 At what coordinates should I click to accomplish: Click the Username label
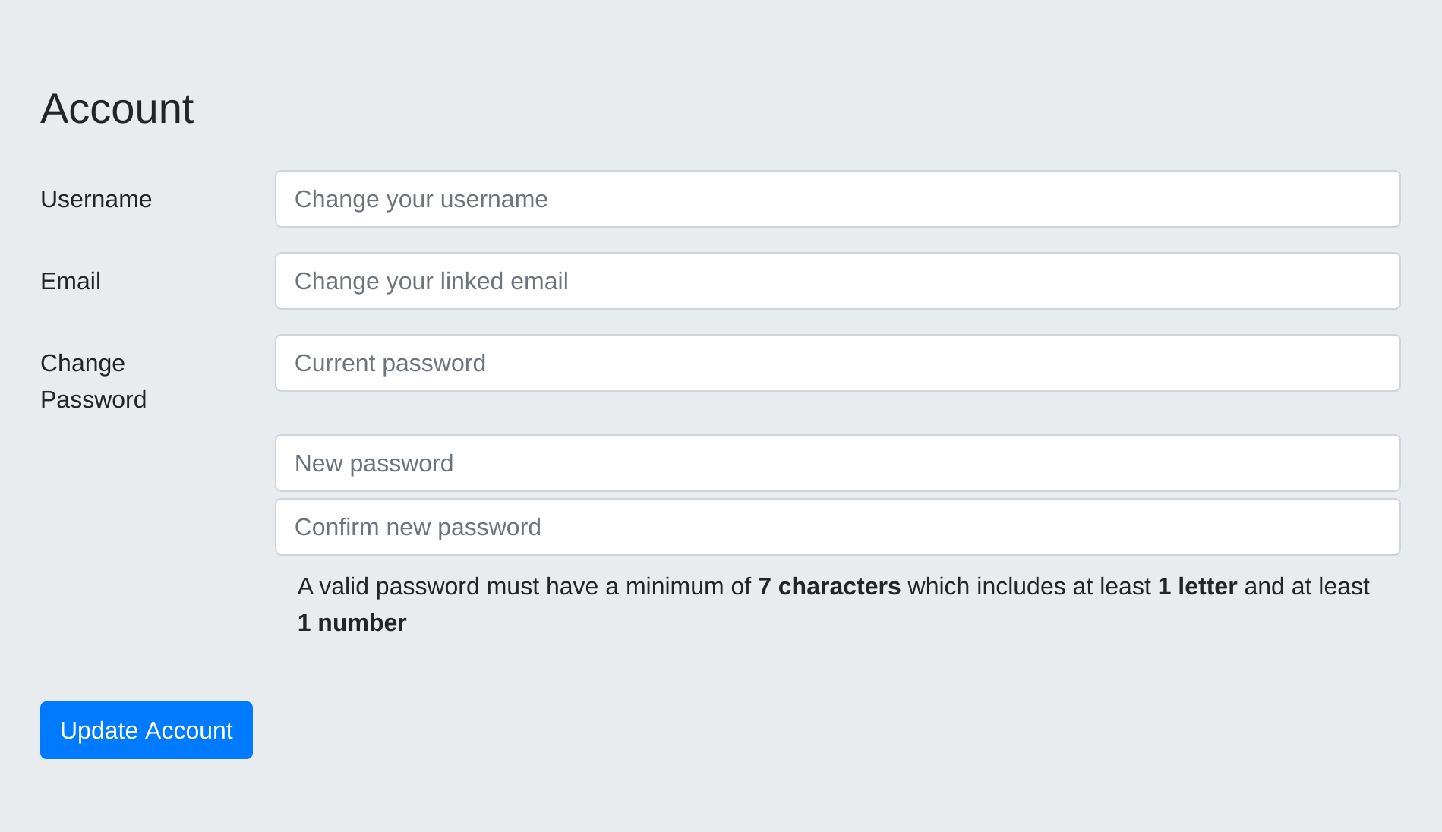tap(96, 199)
